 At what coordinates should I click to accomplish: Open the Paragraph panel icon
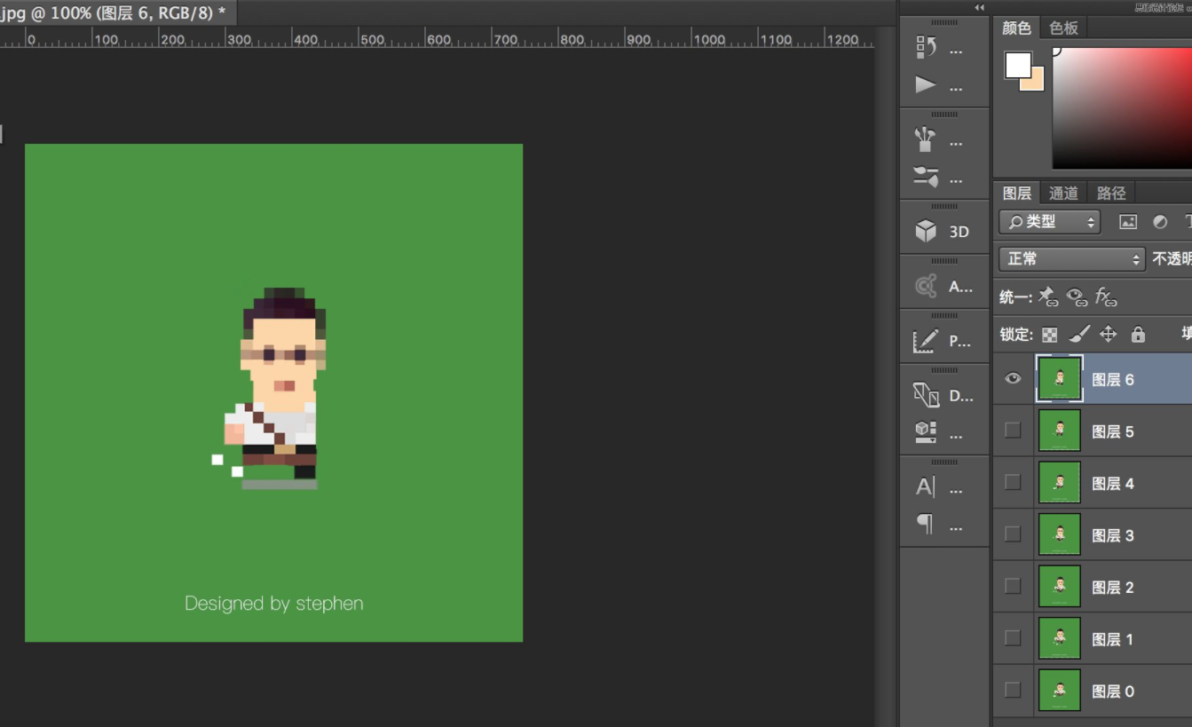click(926, 525)
